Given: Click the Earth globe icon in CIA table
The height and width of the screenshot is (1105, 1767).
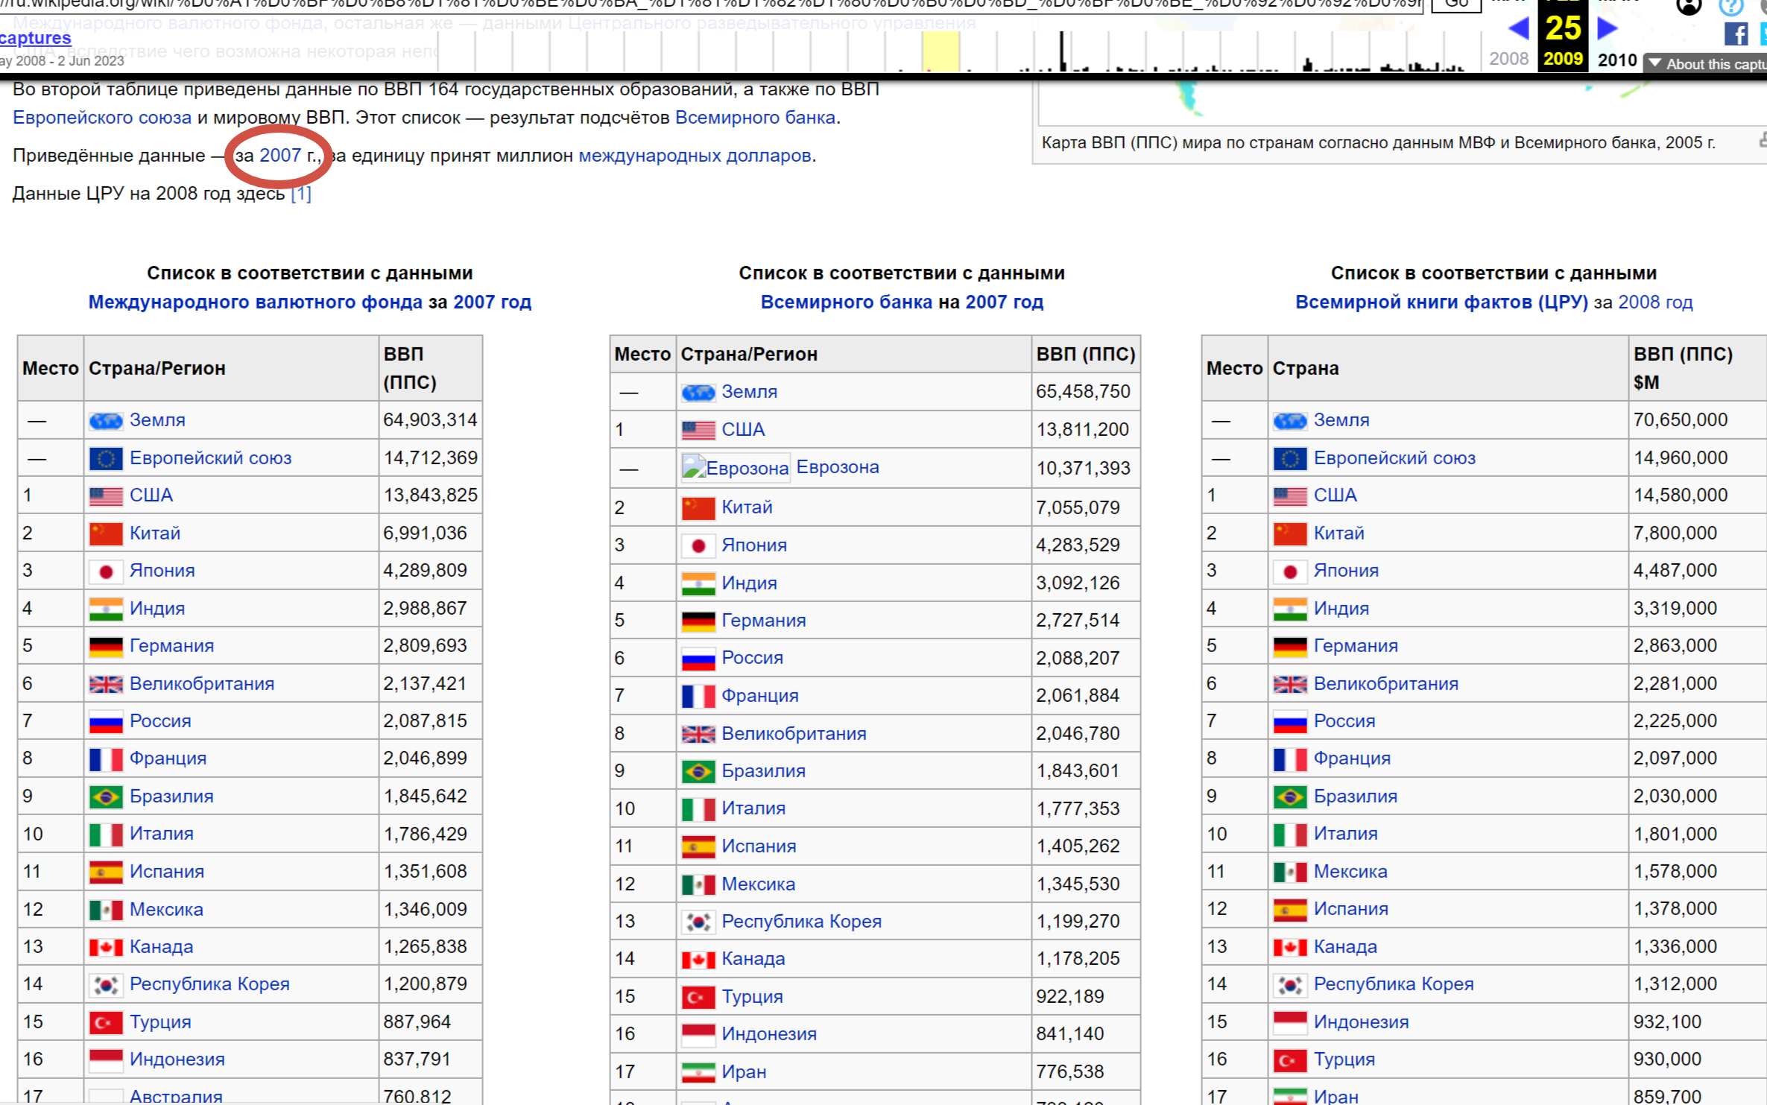Looking at the screenshot, I should coord(1290,421).
